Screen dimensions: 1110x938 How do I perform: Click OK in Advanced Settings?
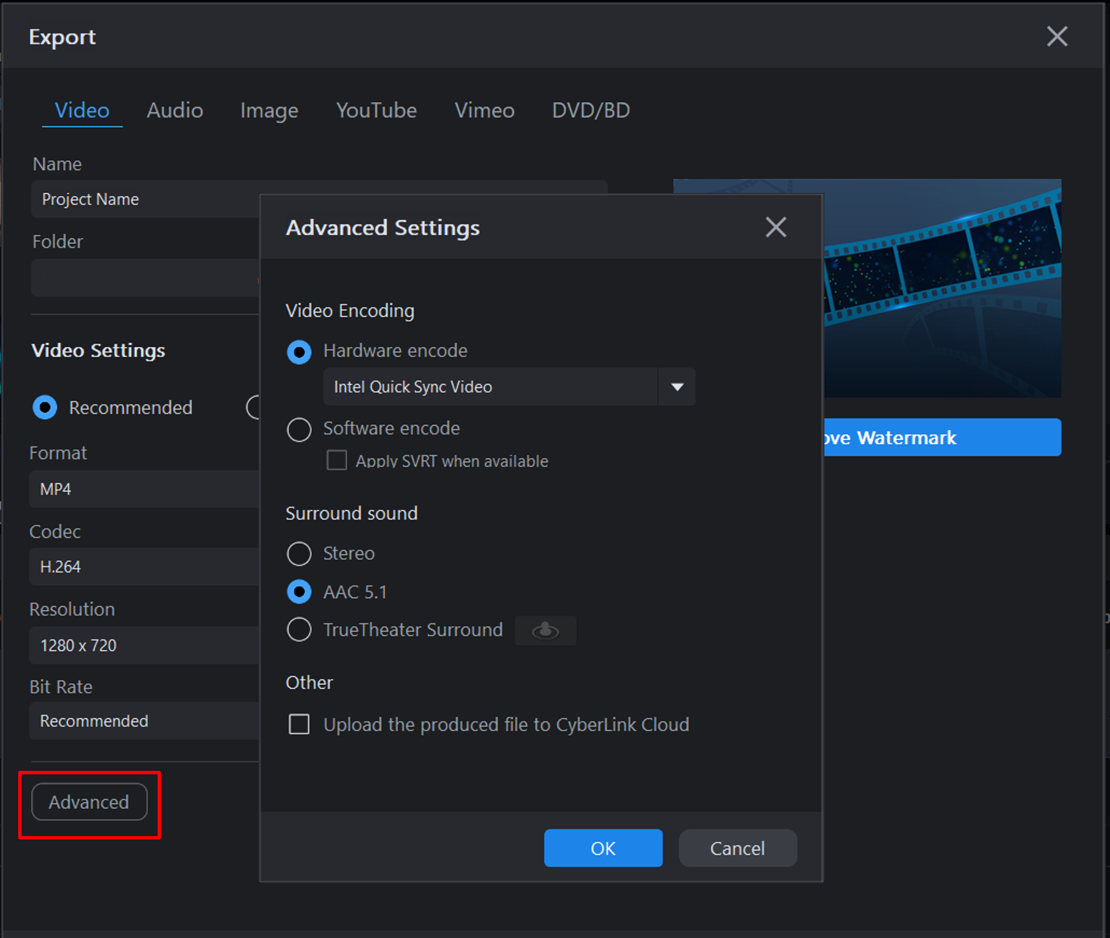pos(603,848)
